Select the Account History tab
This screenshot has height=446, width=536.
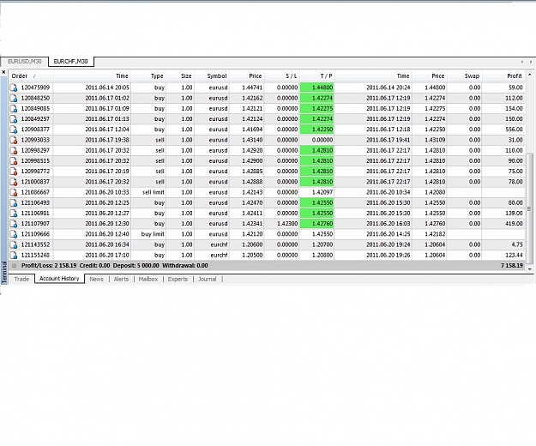[59, 279]
